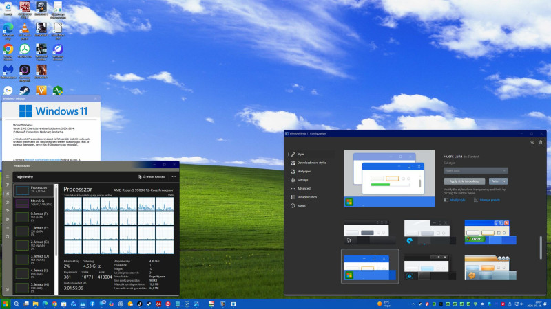
Task: Click the 4,53 GHz speed value
Action: 92,266
